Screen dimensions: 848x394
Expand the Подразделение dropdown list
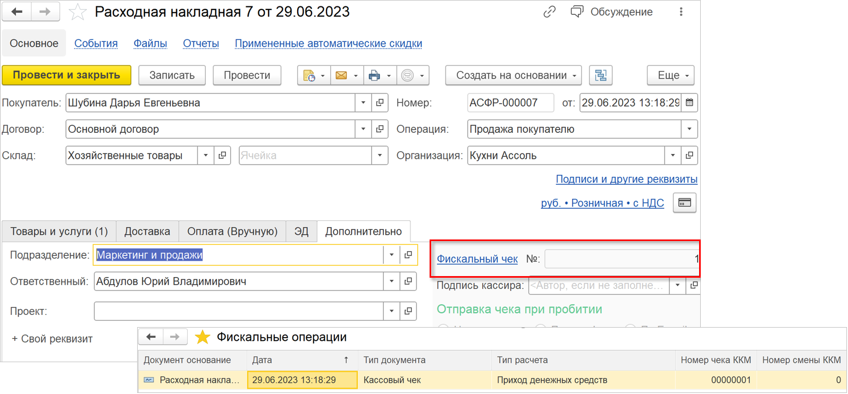coord(392,255)
